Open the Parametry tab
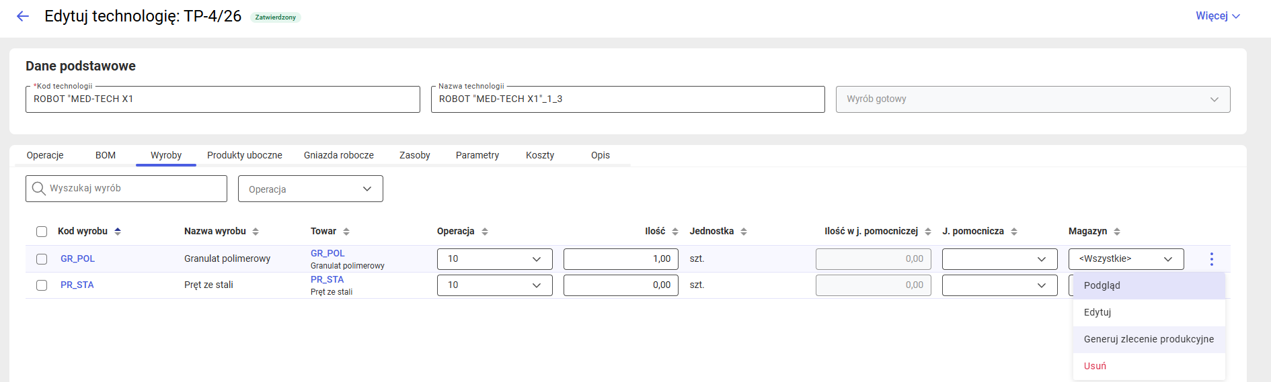Image resolution: width=1271 pixels, height=382 pixels. 477,155
